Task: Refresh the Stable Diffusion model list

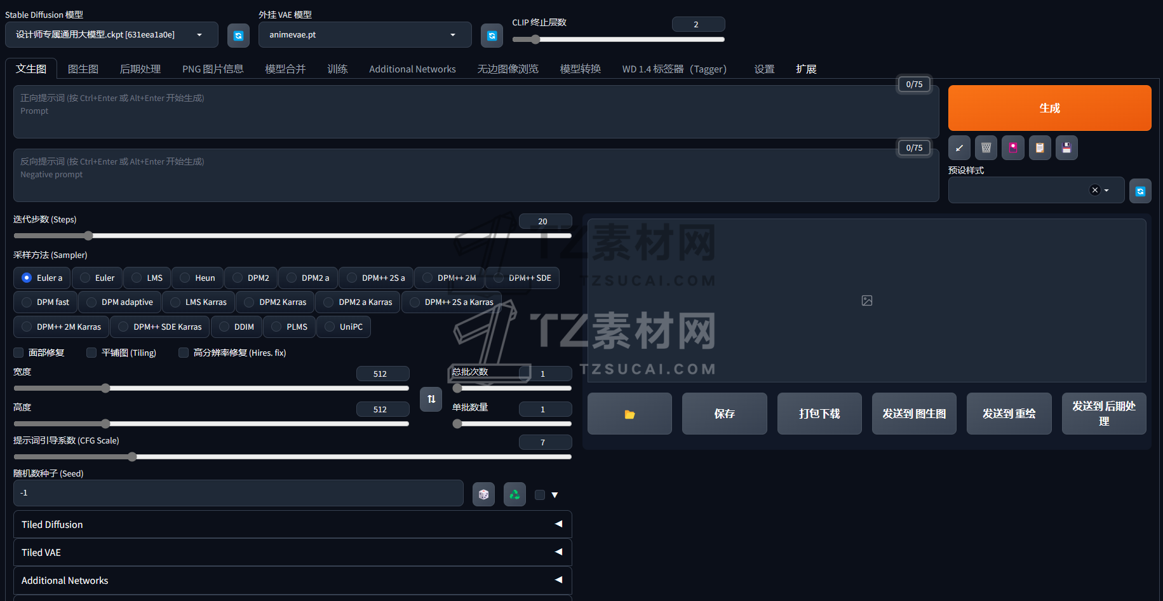Action: (x=238, y=36)
